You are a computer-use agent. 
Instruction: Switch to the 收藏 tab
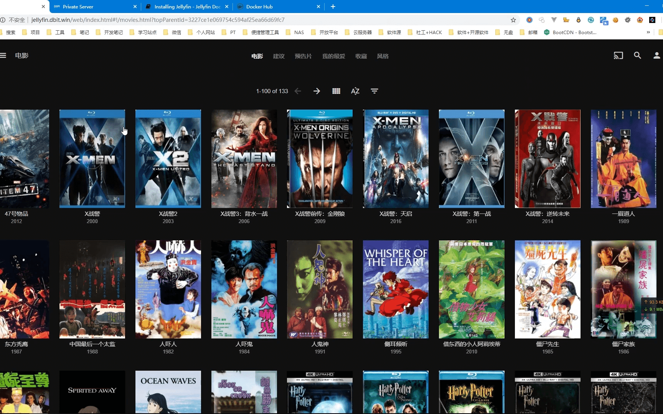point(361,56)
